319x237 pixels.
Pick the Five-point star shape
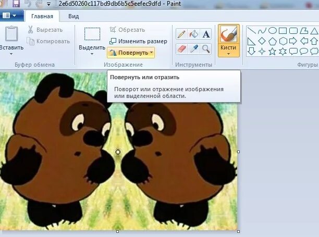[x=272, y=52]
